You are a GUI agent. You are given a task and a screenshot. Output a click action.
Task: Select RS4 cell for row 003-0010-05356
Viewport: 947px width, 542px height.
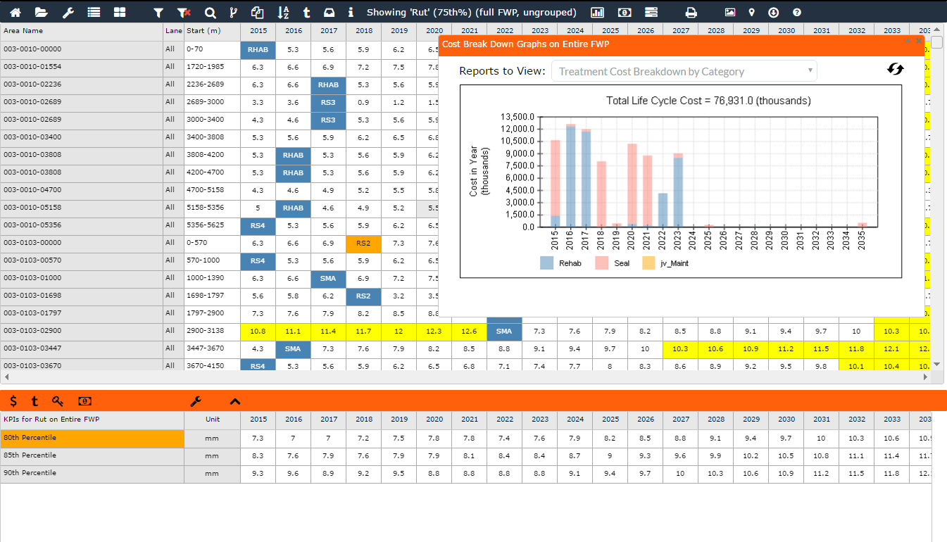tap(258, 225)
